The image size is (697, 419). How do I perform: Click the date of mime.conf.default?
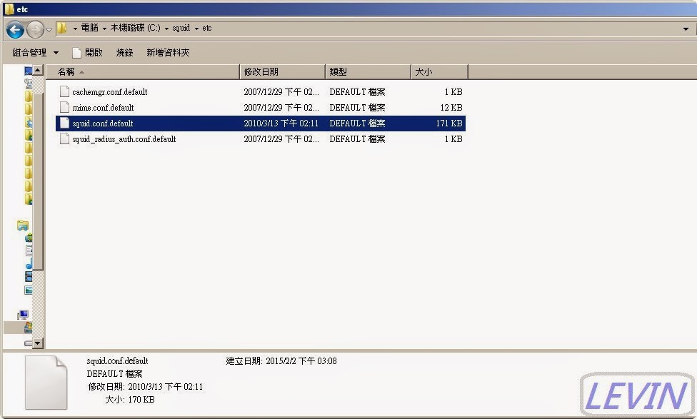pos(281,108)
